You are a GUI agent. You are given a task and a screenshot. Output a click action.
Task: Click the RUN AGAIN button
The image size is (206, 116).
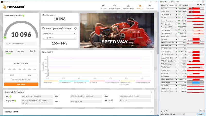pos(21,84)
